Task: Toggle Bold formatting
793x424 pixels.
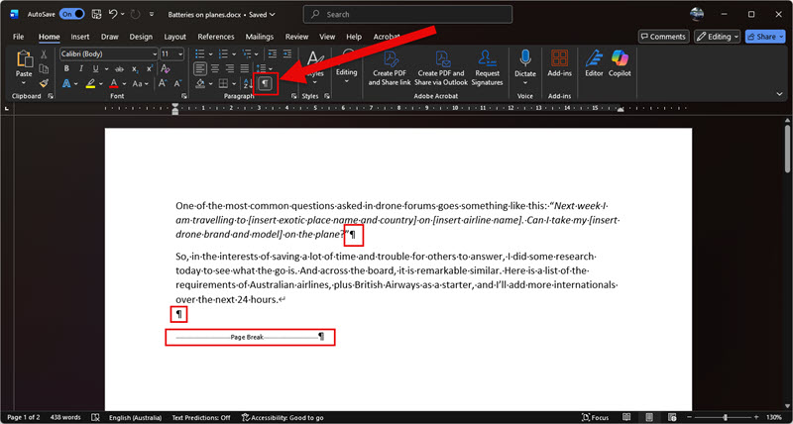Action: [66, 68]
